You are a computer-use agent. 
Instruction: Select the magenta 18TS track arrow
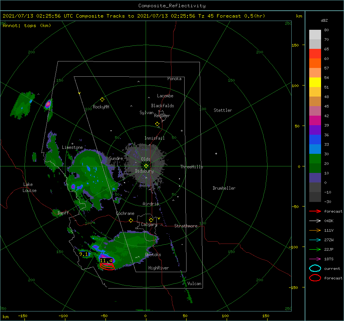tap(315, 259)
